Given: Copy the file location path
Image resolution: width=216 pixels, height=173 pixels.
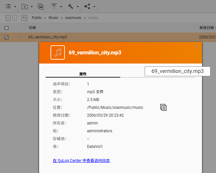Looking at the screenshot, I should 163,107.
